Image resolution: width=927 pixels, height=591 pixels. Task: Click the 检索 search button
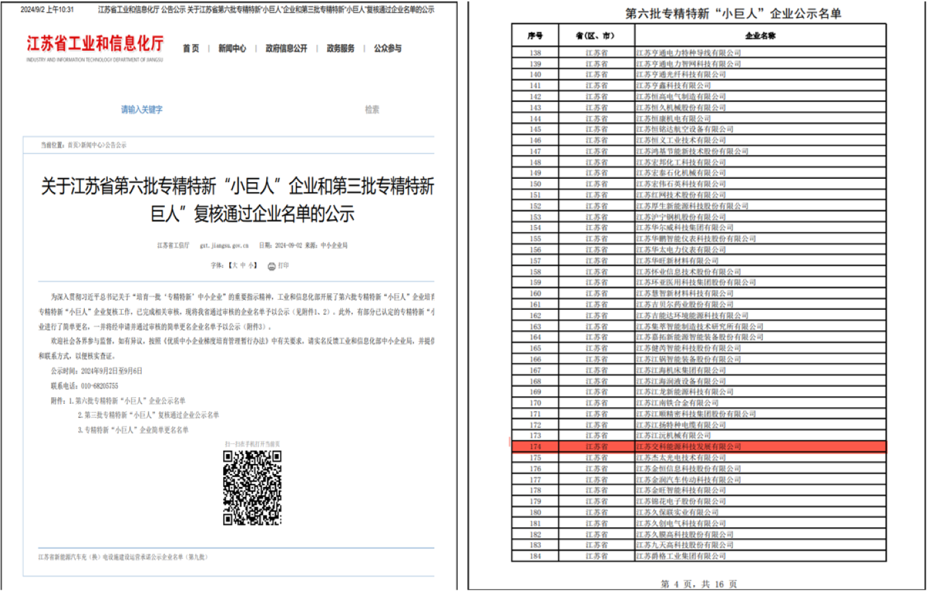pyautogui.click(x=372, y=110)
